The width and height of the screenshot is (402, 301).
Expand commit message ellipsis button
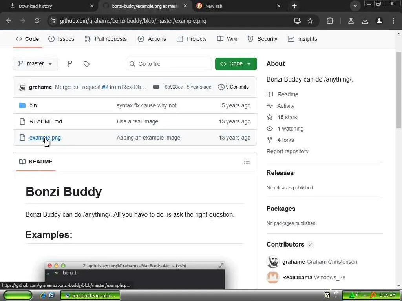pos(156,87)
